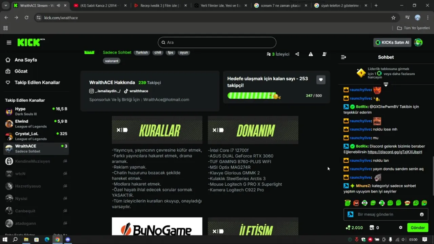This screenshot has height=244, width=434.
Task: Click the DONANIM banner panel
Action: click(x=253, y=130)
